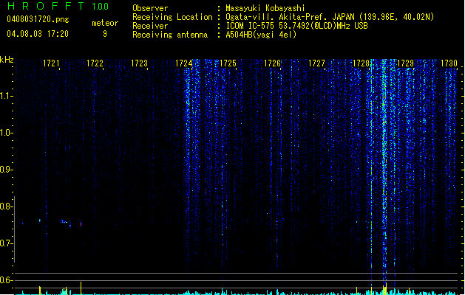Viewport: 465px width, 295px height.
Task: Click the 0.9 kHz frequency axis label
Action: [x=6, y=170]
